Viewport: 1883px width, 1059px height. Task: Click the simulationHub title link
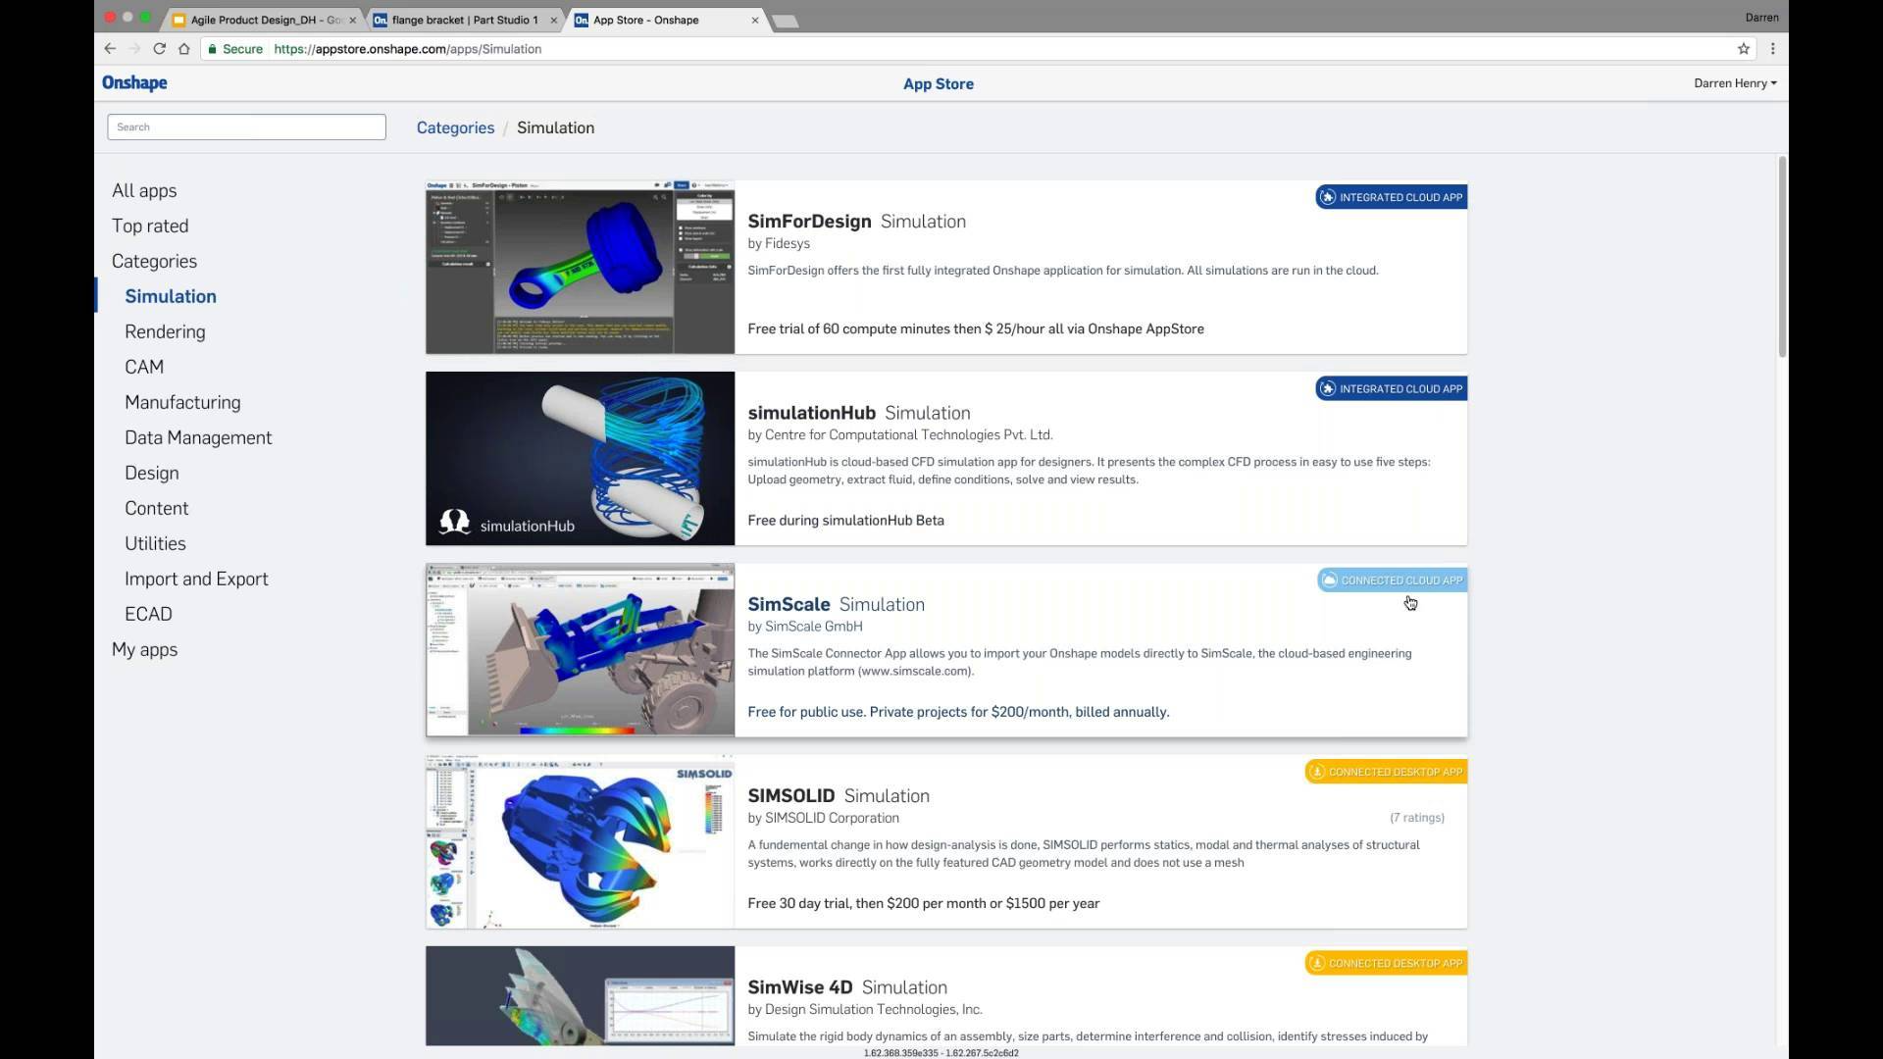coord(811,413)
